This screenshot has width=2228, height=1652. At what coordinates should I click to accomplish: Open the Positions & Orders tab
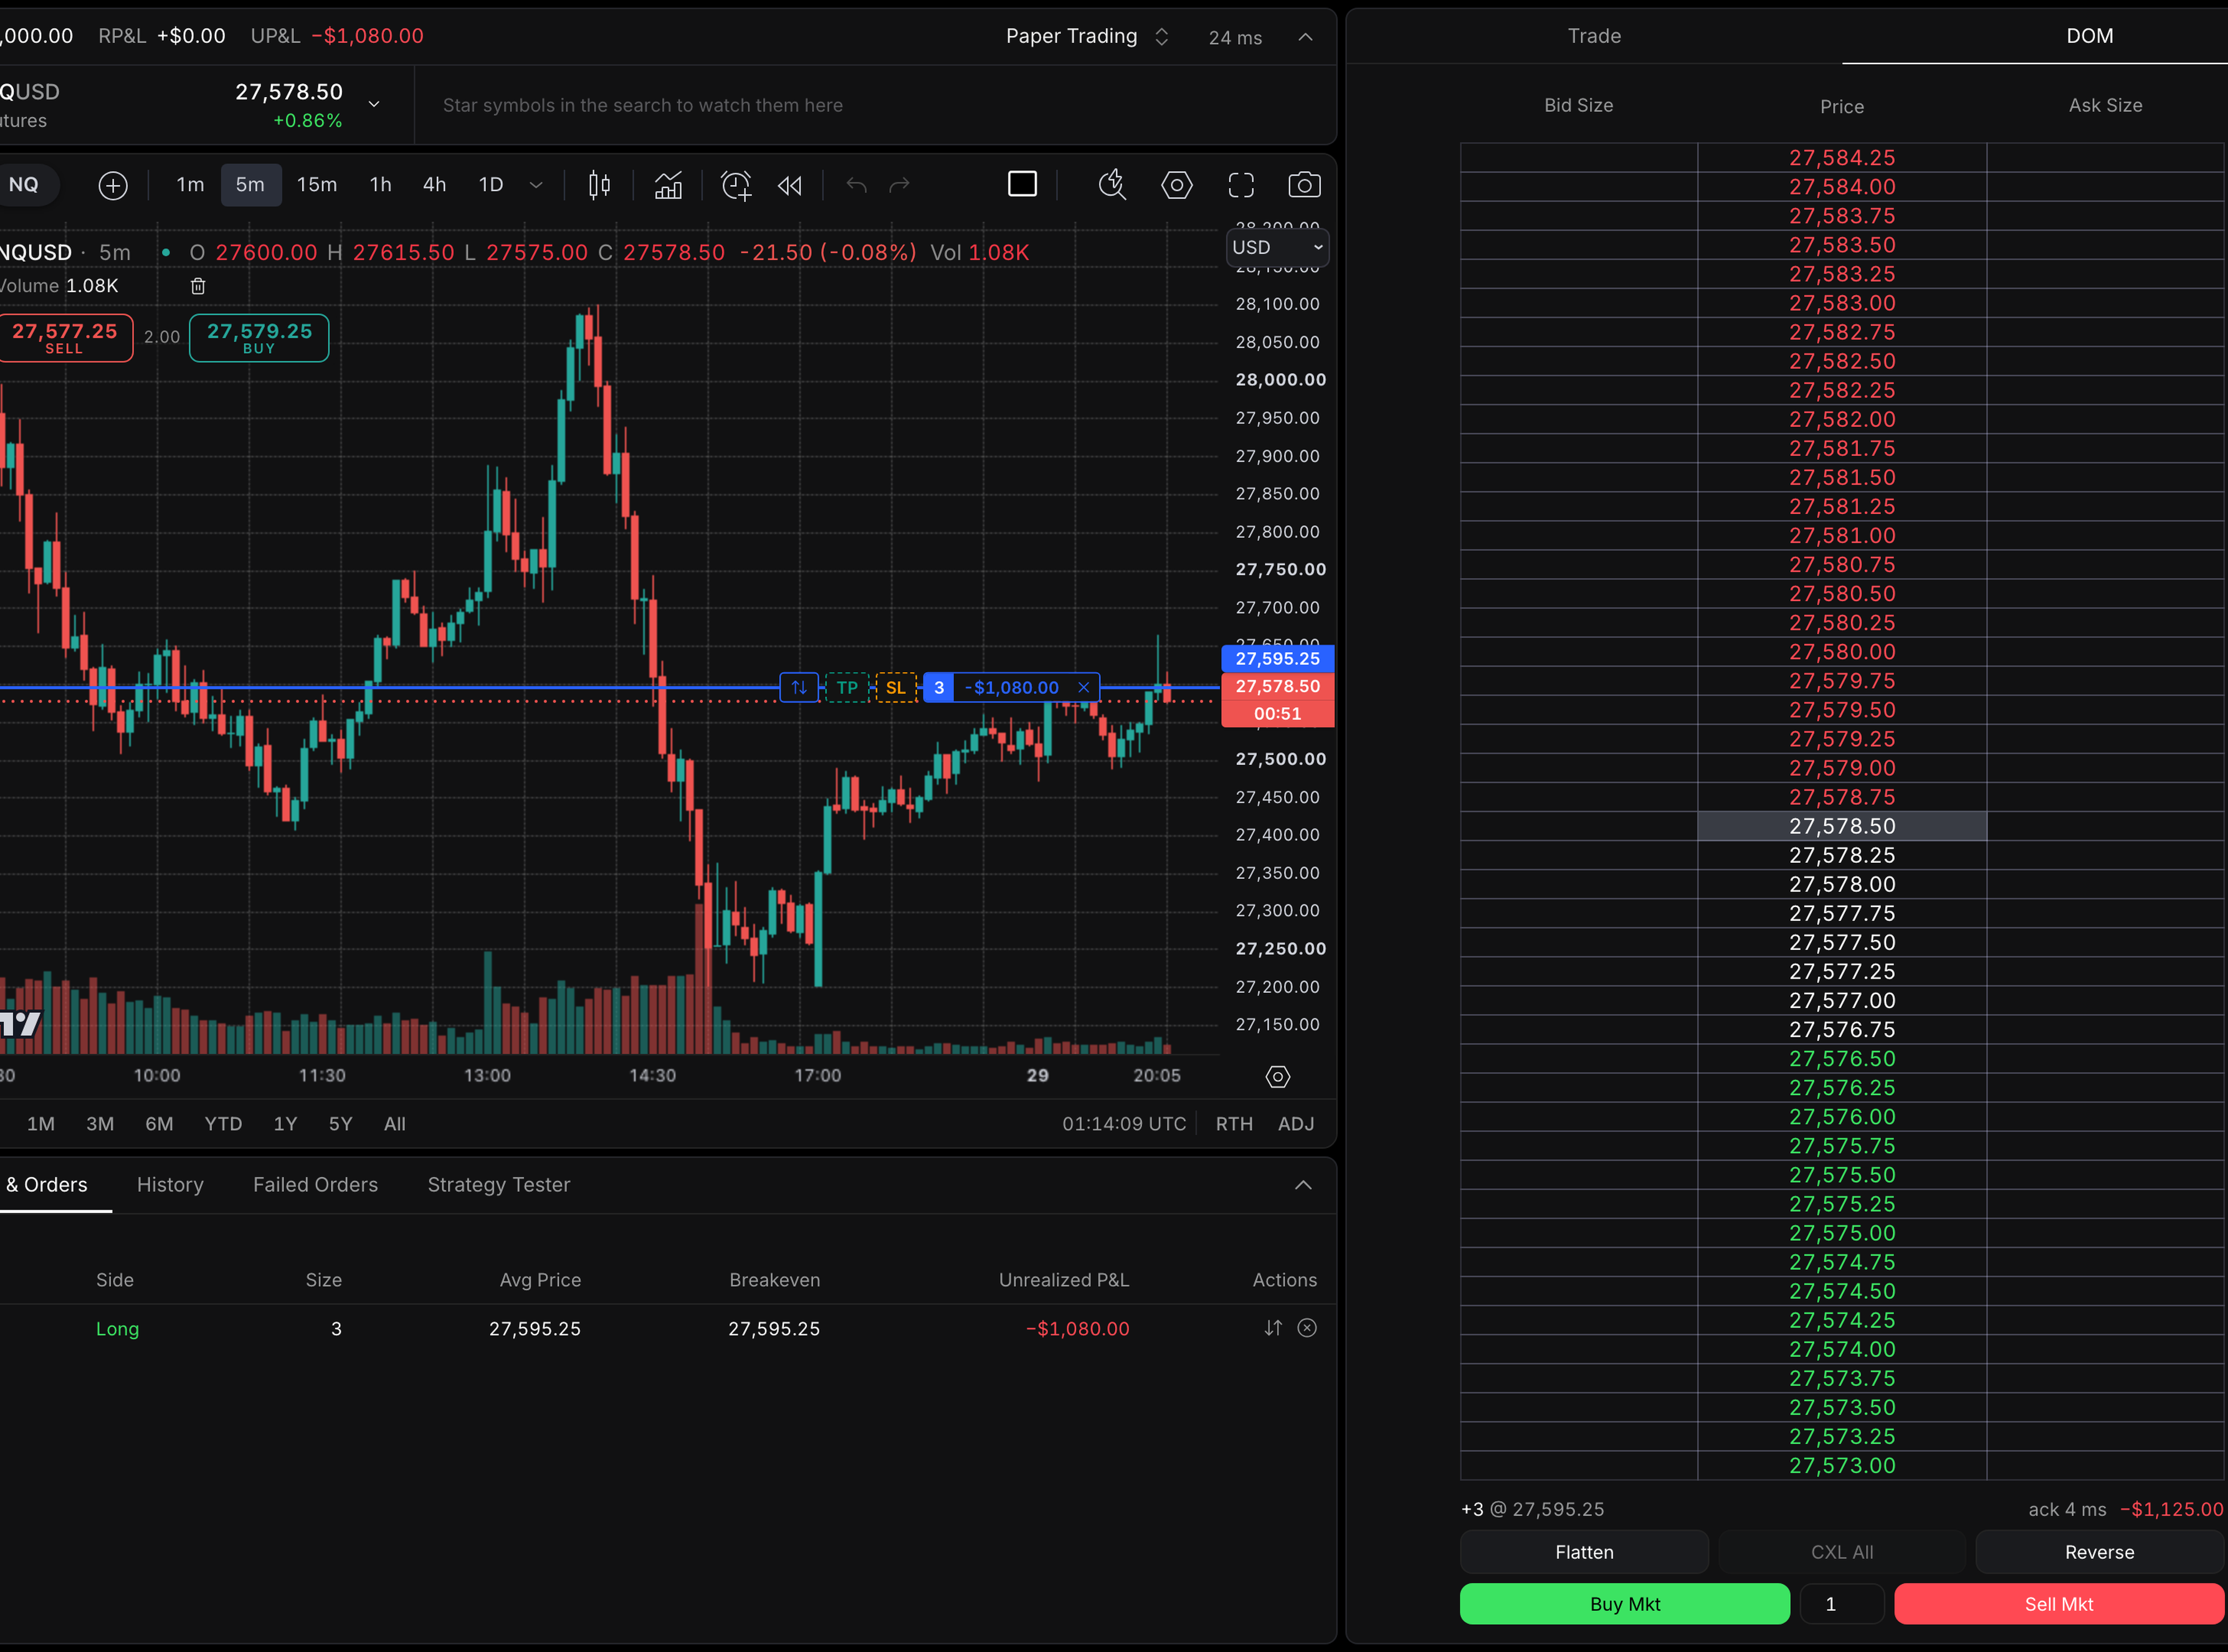tap(46, 1185)
